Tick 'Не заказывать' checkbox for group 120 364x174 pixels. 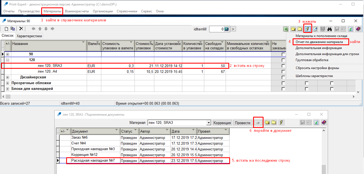point(283,60)
